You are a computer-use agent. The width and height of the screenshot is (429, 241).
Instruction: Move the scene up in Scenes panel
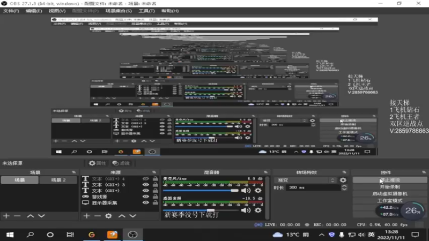(30, 216)
